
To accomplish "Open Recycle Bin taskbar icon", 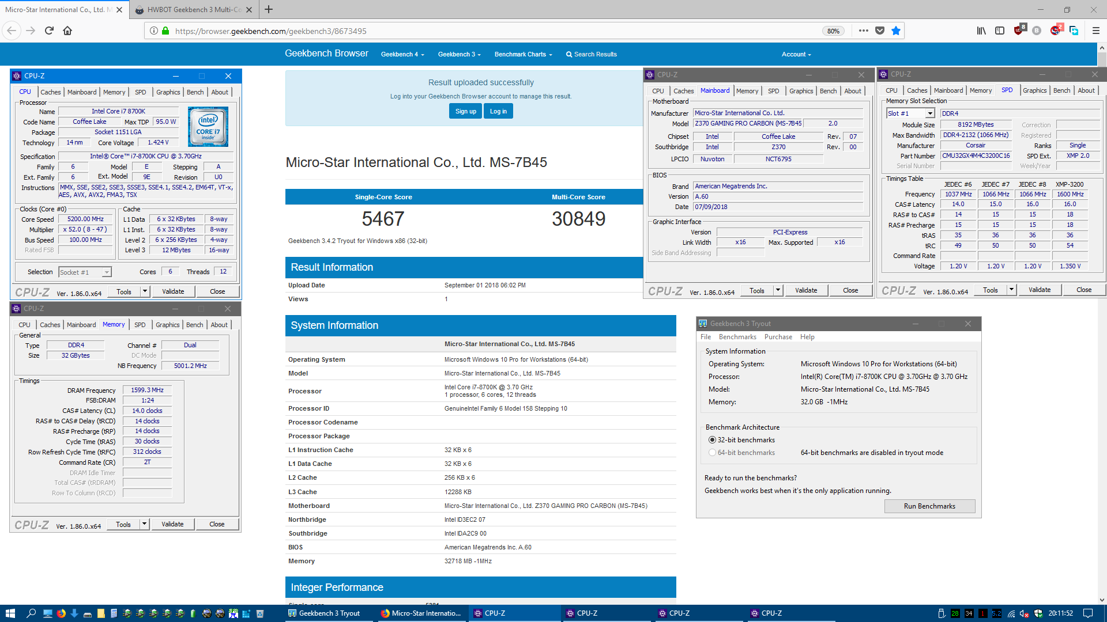I will pyautogui.click(x=259, y=613).
